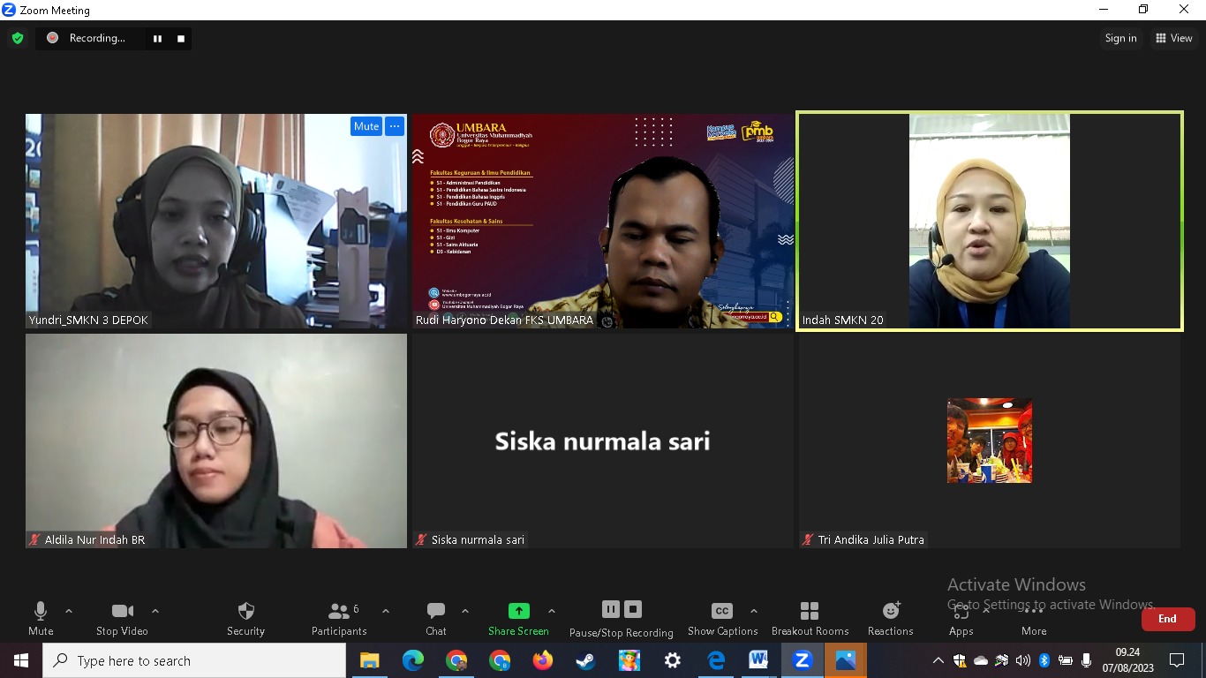Expand the audio options arrow beside Mute
This screenshot has width=1206, height=678.
[x=69, y=611]
